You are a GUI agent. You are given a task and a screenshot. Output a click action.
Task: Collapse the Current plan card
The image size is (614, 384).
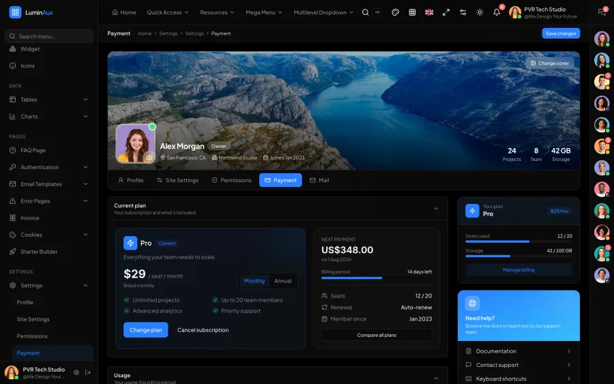[436, 209]
